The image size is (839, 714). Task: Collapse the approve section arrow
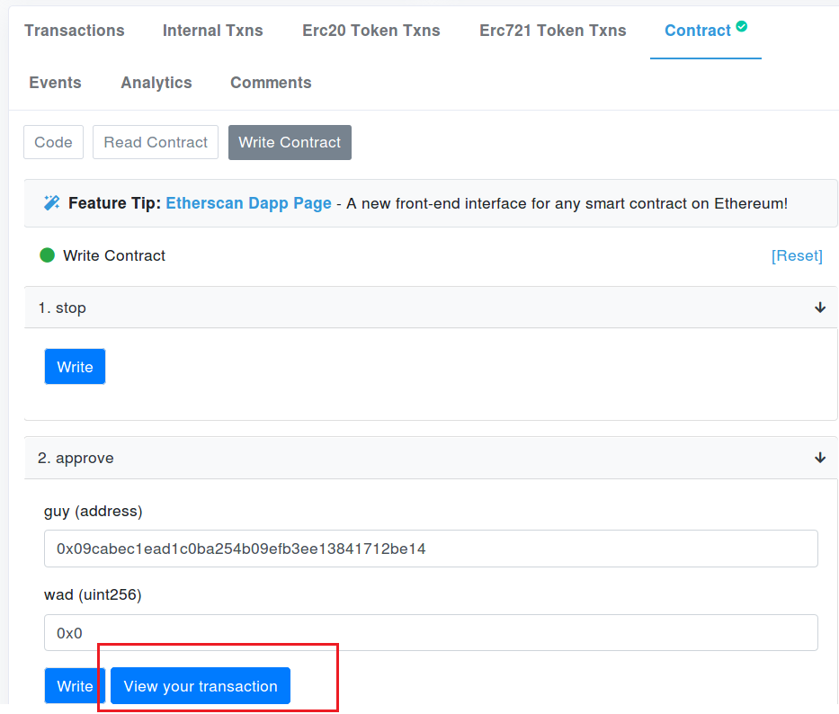pyautogui.click(x=820, y=458)
